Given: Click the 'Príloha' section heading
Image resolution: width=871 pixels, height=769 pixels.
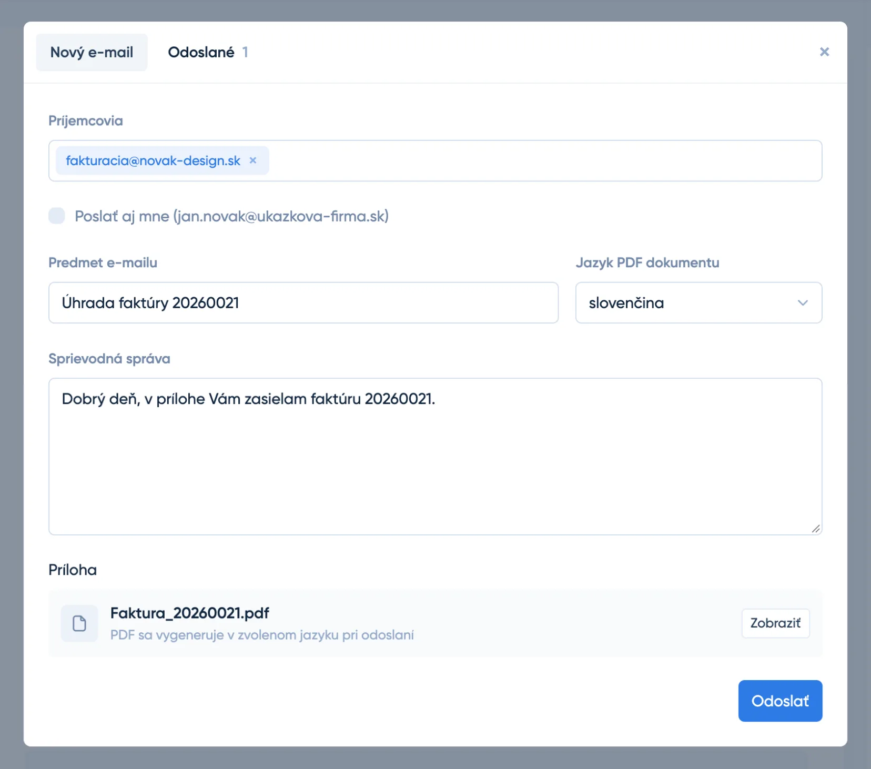Looking at the screenshot, I should click(73, 570).
